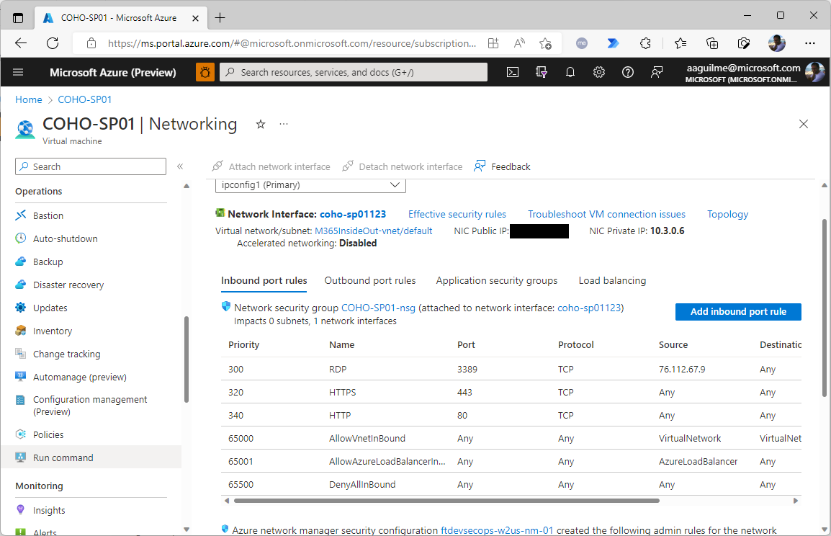Open portal settings gear icon
Image resolution: width=831 pixels, height=536 pixels.
click(599, 72)
